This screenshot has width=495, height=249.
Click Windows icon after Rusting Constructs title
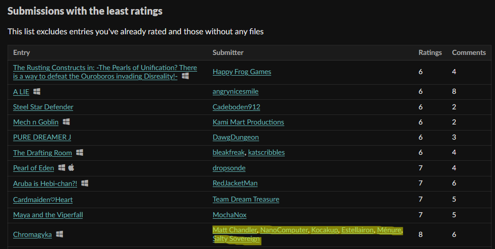[x=185, y=76]
